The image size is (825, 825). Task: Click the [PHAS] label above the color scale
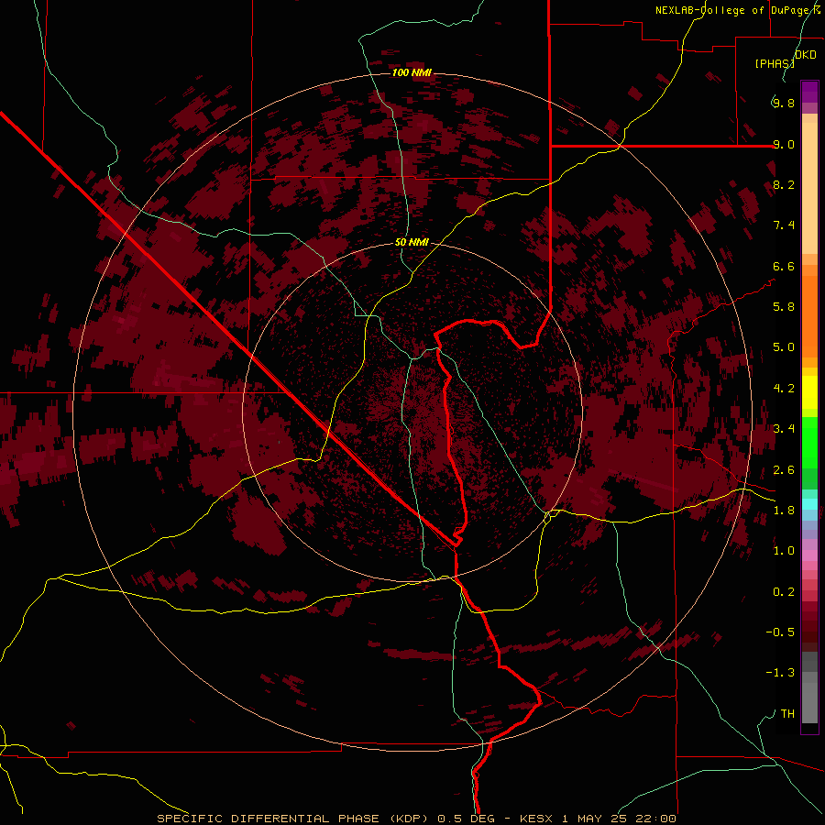pyautogui.click(x=775, y=63)
